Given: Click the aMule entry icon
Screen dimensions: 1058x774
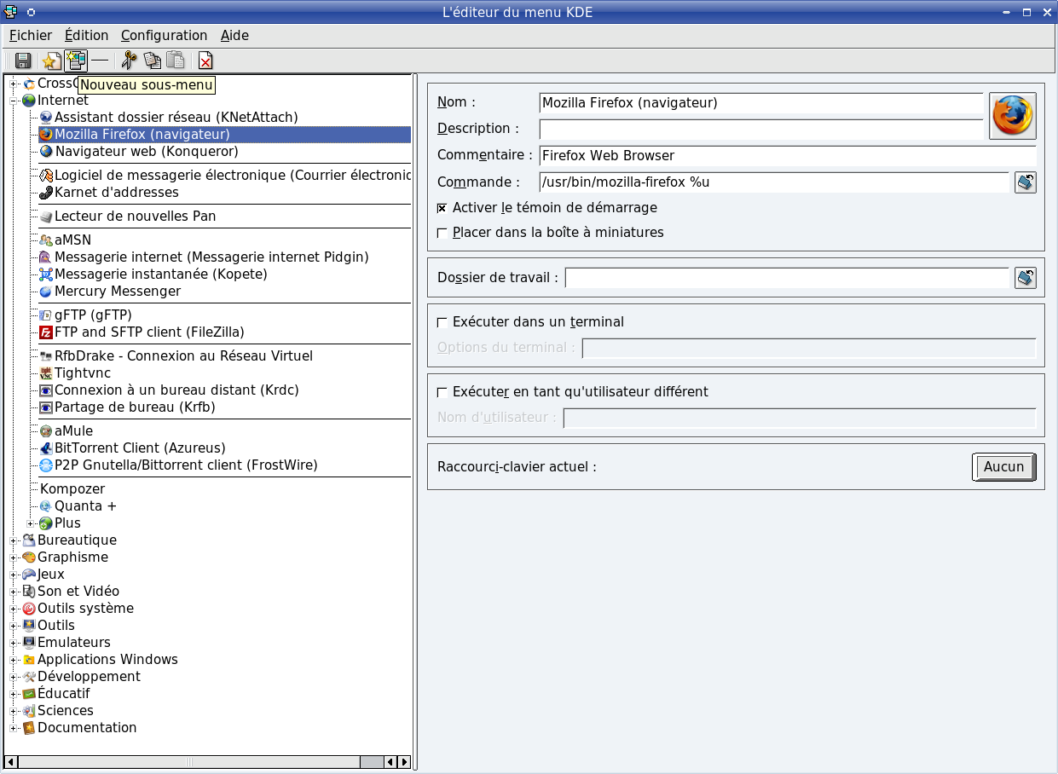Looking at the screenshot, I should [46, 430].
